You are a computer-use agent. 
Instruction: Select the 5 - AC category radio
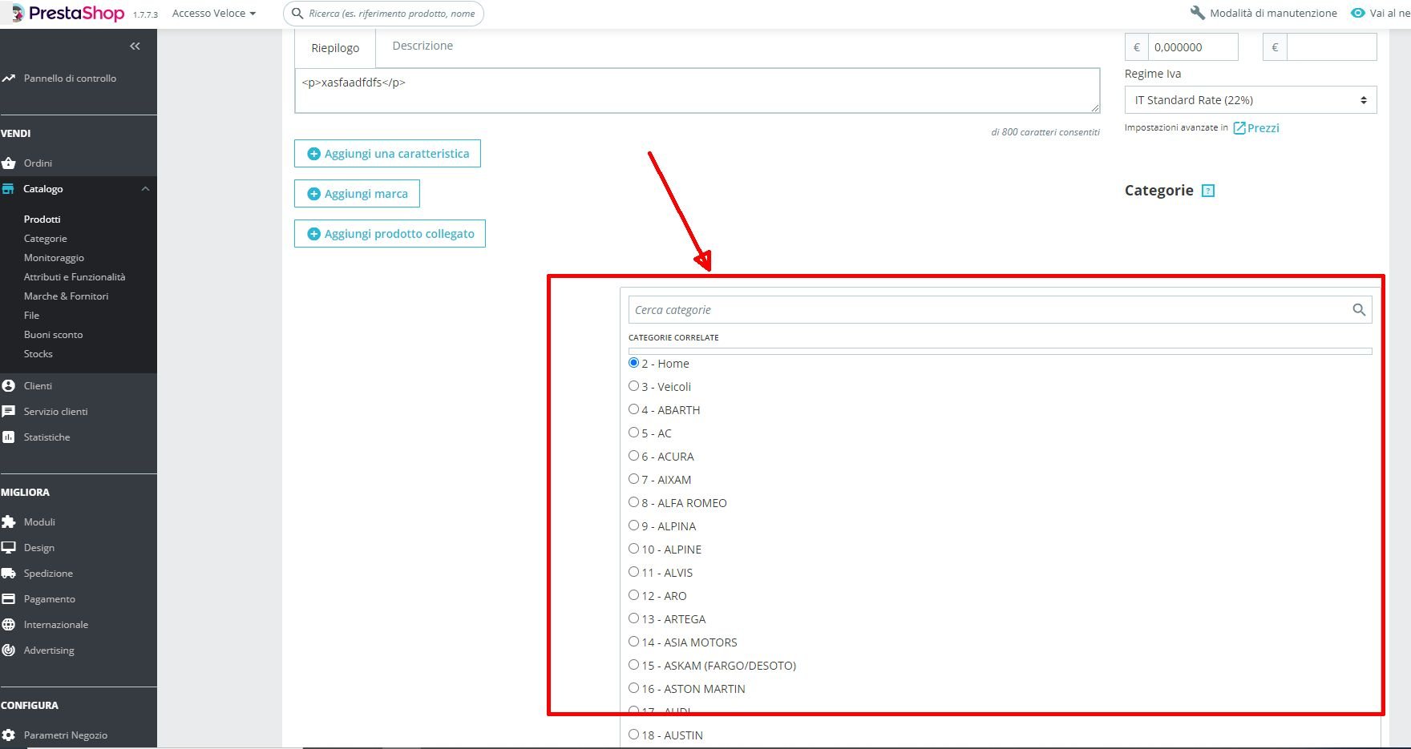pos(634,433)
